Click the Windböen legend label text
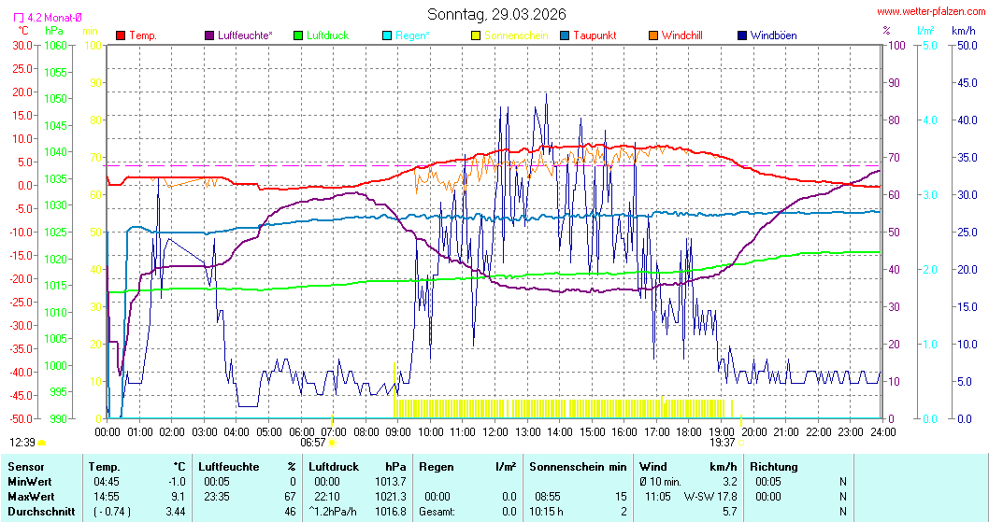This screenshot has width=989, height=522. pyautogui.click(x=773, y=35)
